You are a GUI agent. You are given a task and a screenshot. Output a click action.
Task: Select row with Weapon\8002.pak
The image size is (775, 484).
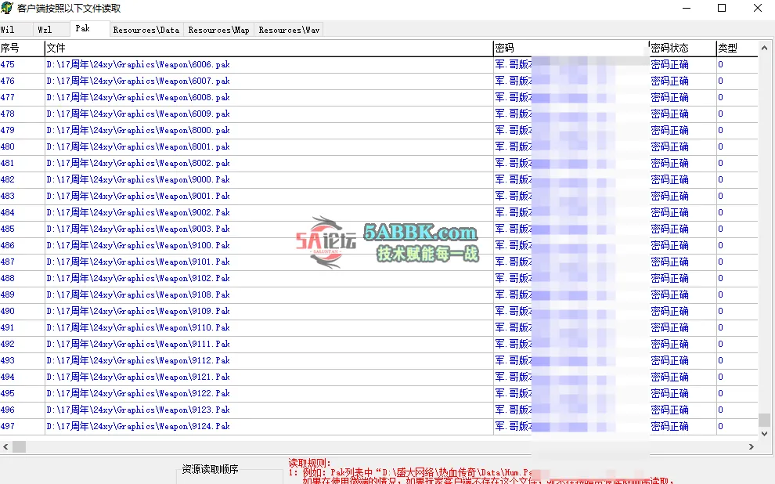click(x=379, y=163)
